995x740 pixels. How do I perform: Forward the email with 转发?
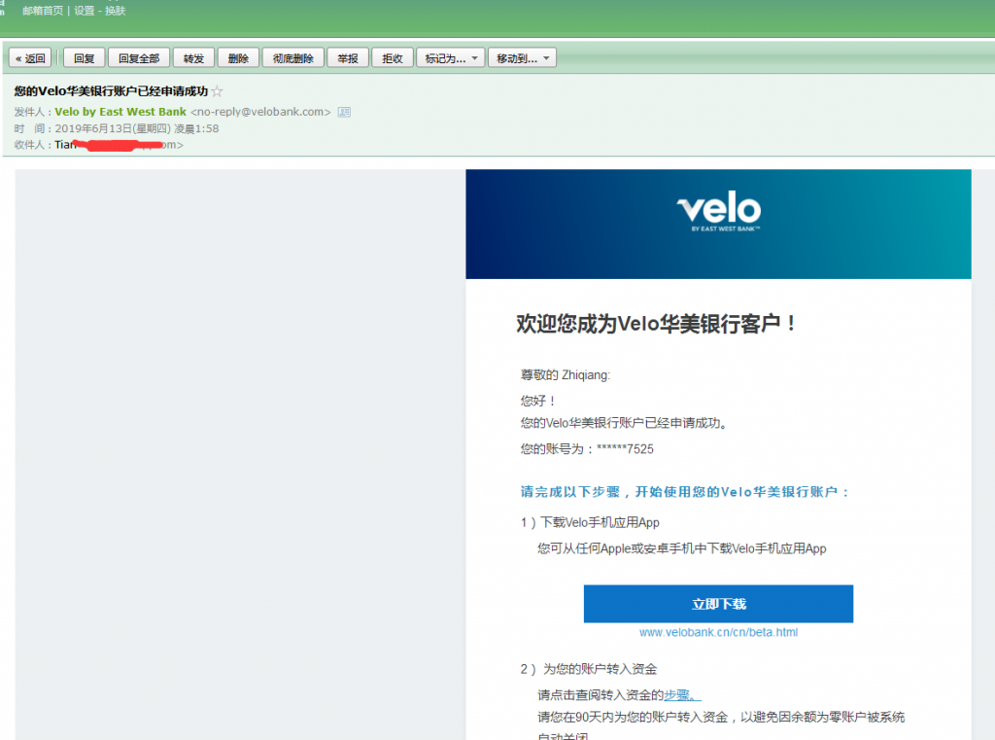point(193,57)
